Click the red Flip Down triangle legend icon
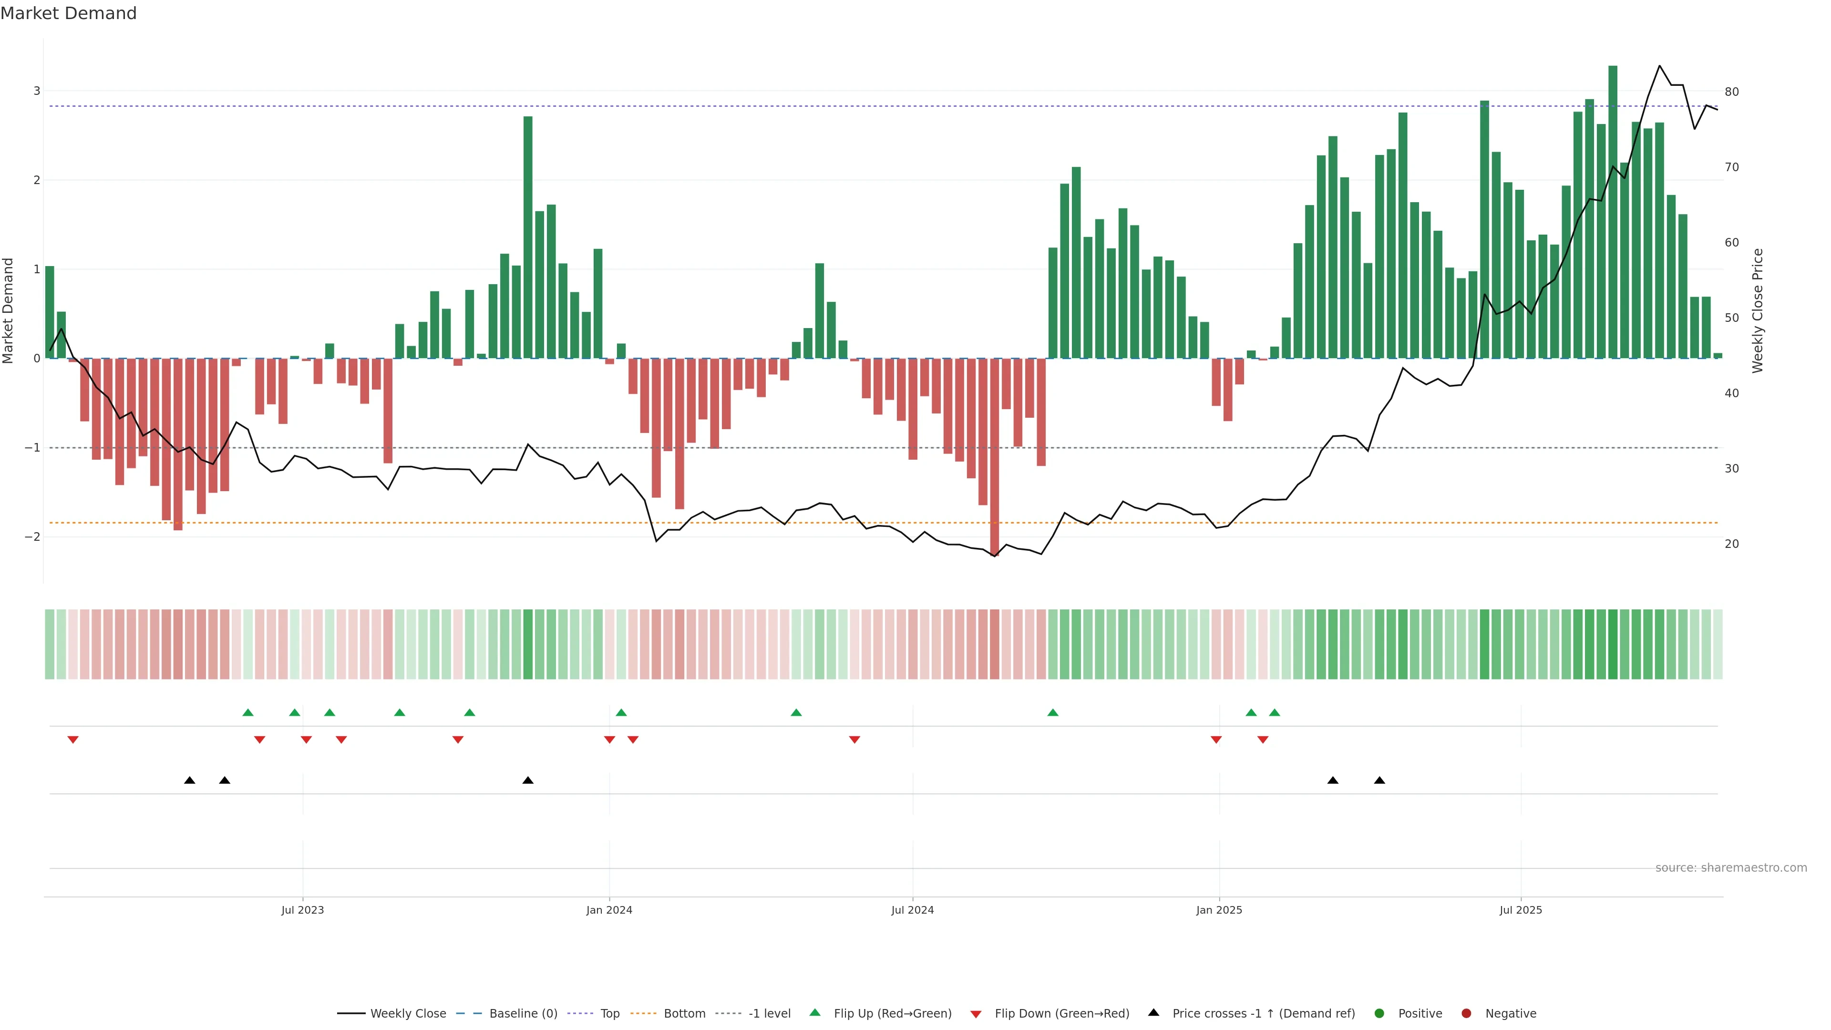This screenshot has width=1831, height=1030. (x=976, y=1014)
